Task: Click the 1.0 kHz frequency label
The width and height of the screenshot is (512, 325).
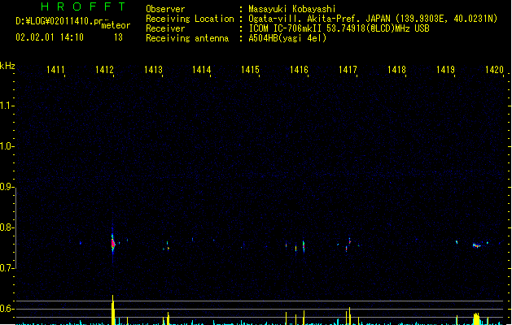Action: point(7,146)
